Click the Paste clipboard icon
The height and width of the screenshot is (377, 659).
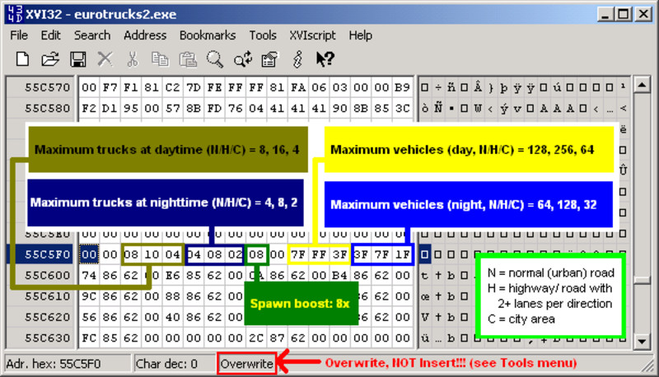[188, 59]
